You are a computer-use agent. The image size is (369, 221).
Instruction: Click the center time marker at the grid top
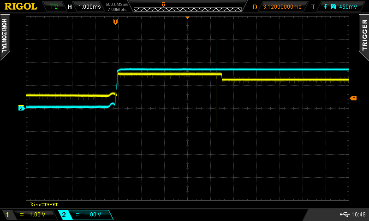coord(187,17)
